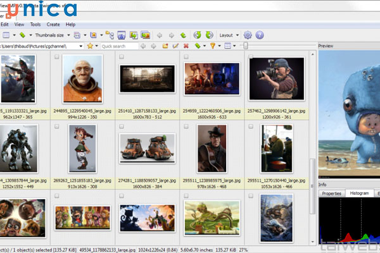Image resolution: width=380 pixels, height=253 pixels.
Task: Check the box for 274281_1188509057_large.jpg
Action: [x=122, y=126]
